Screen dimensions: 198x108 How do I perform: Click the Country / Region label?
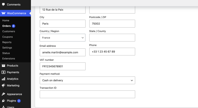(49, 31)
